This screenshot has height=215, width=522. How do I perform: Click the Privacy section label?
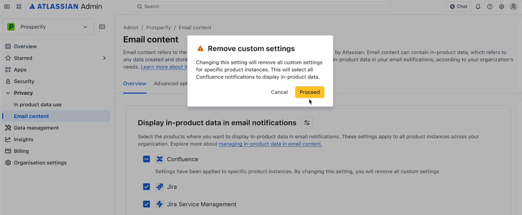tap(23, 93)
